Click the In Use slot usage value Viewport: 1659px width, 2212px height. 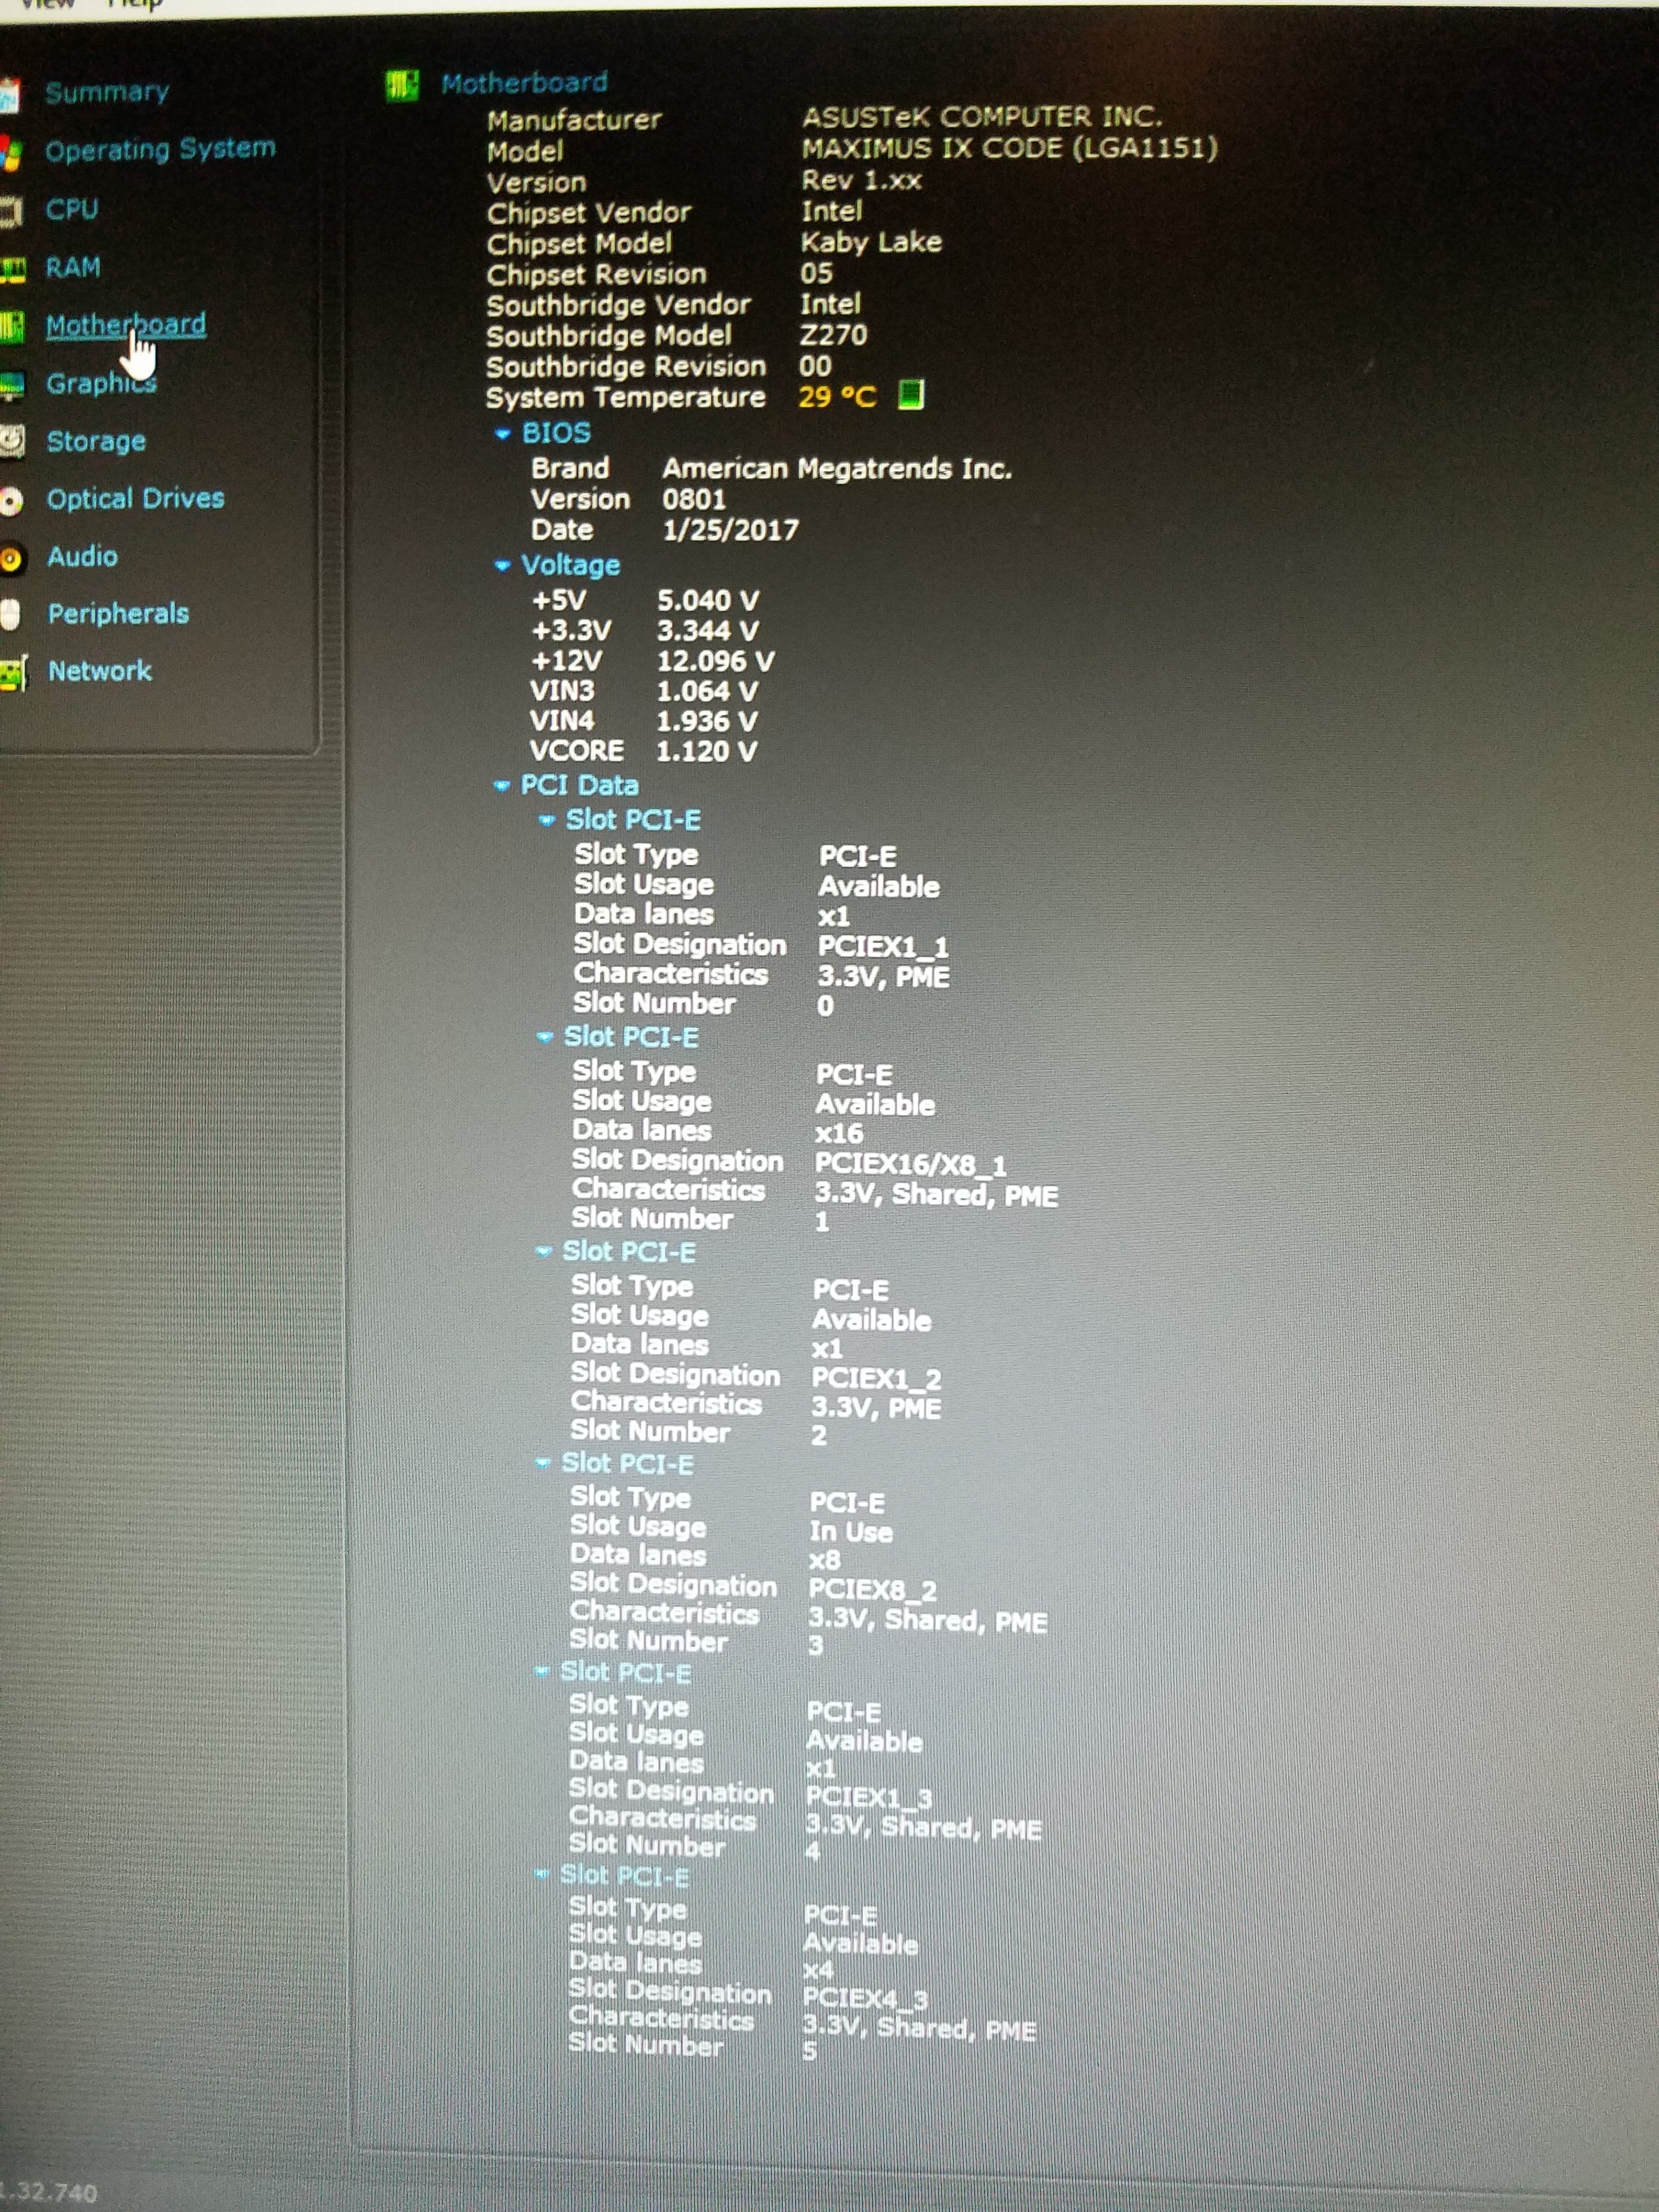(x=851, y=1531)
